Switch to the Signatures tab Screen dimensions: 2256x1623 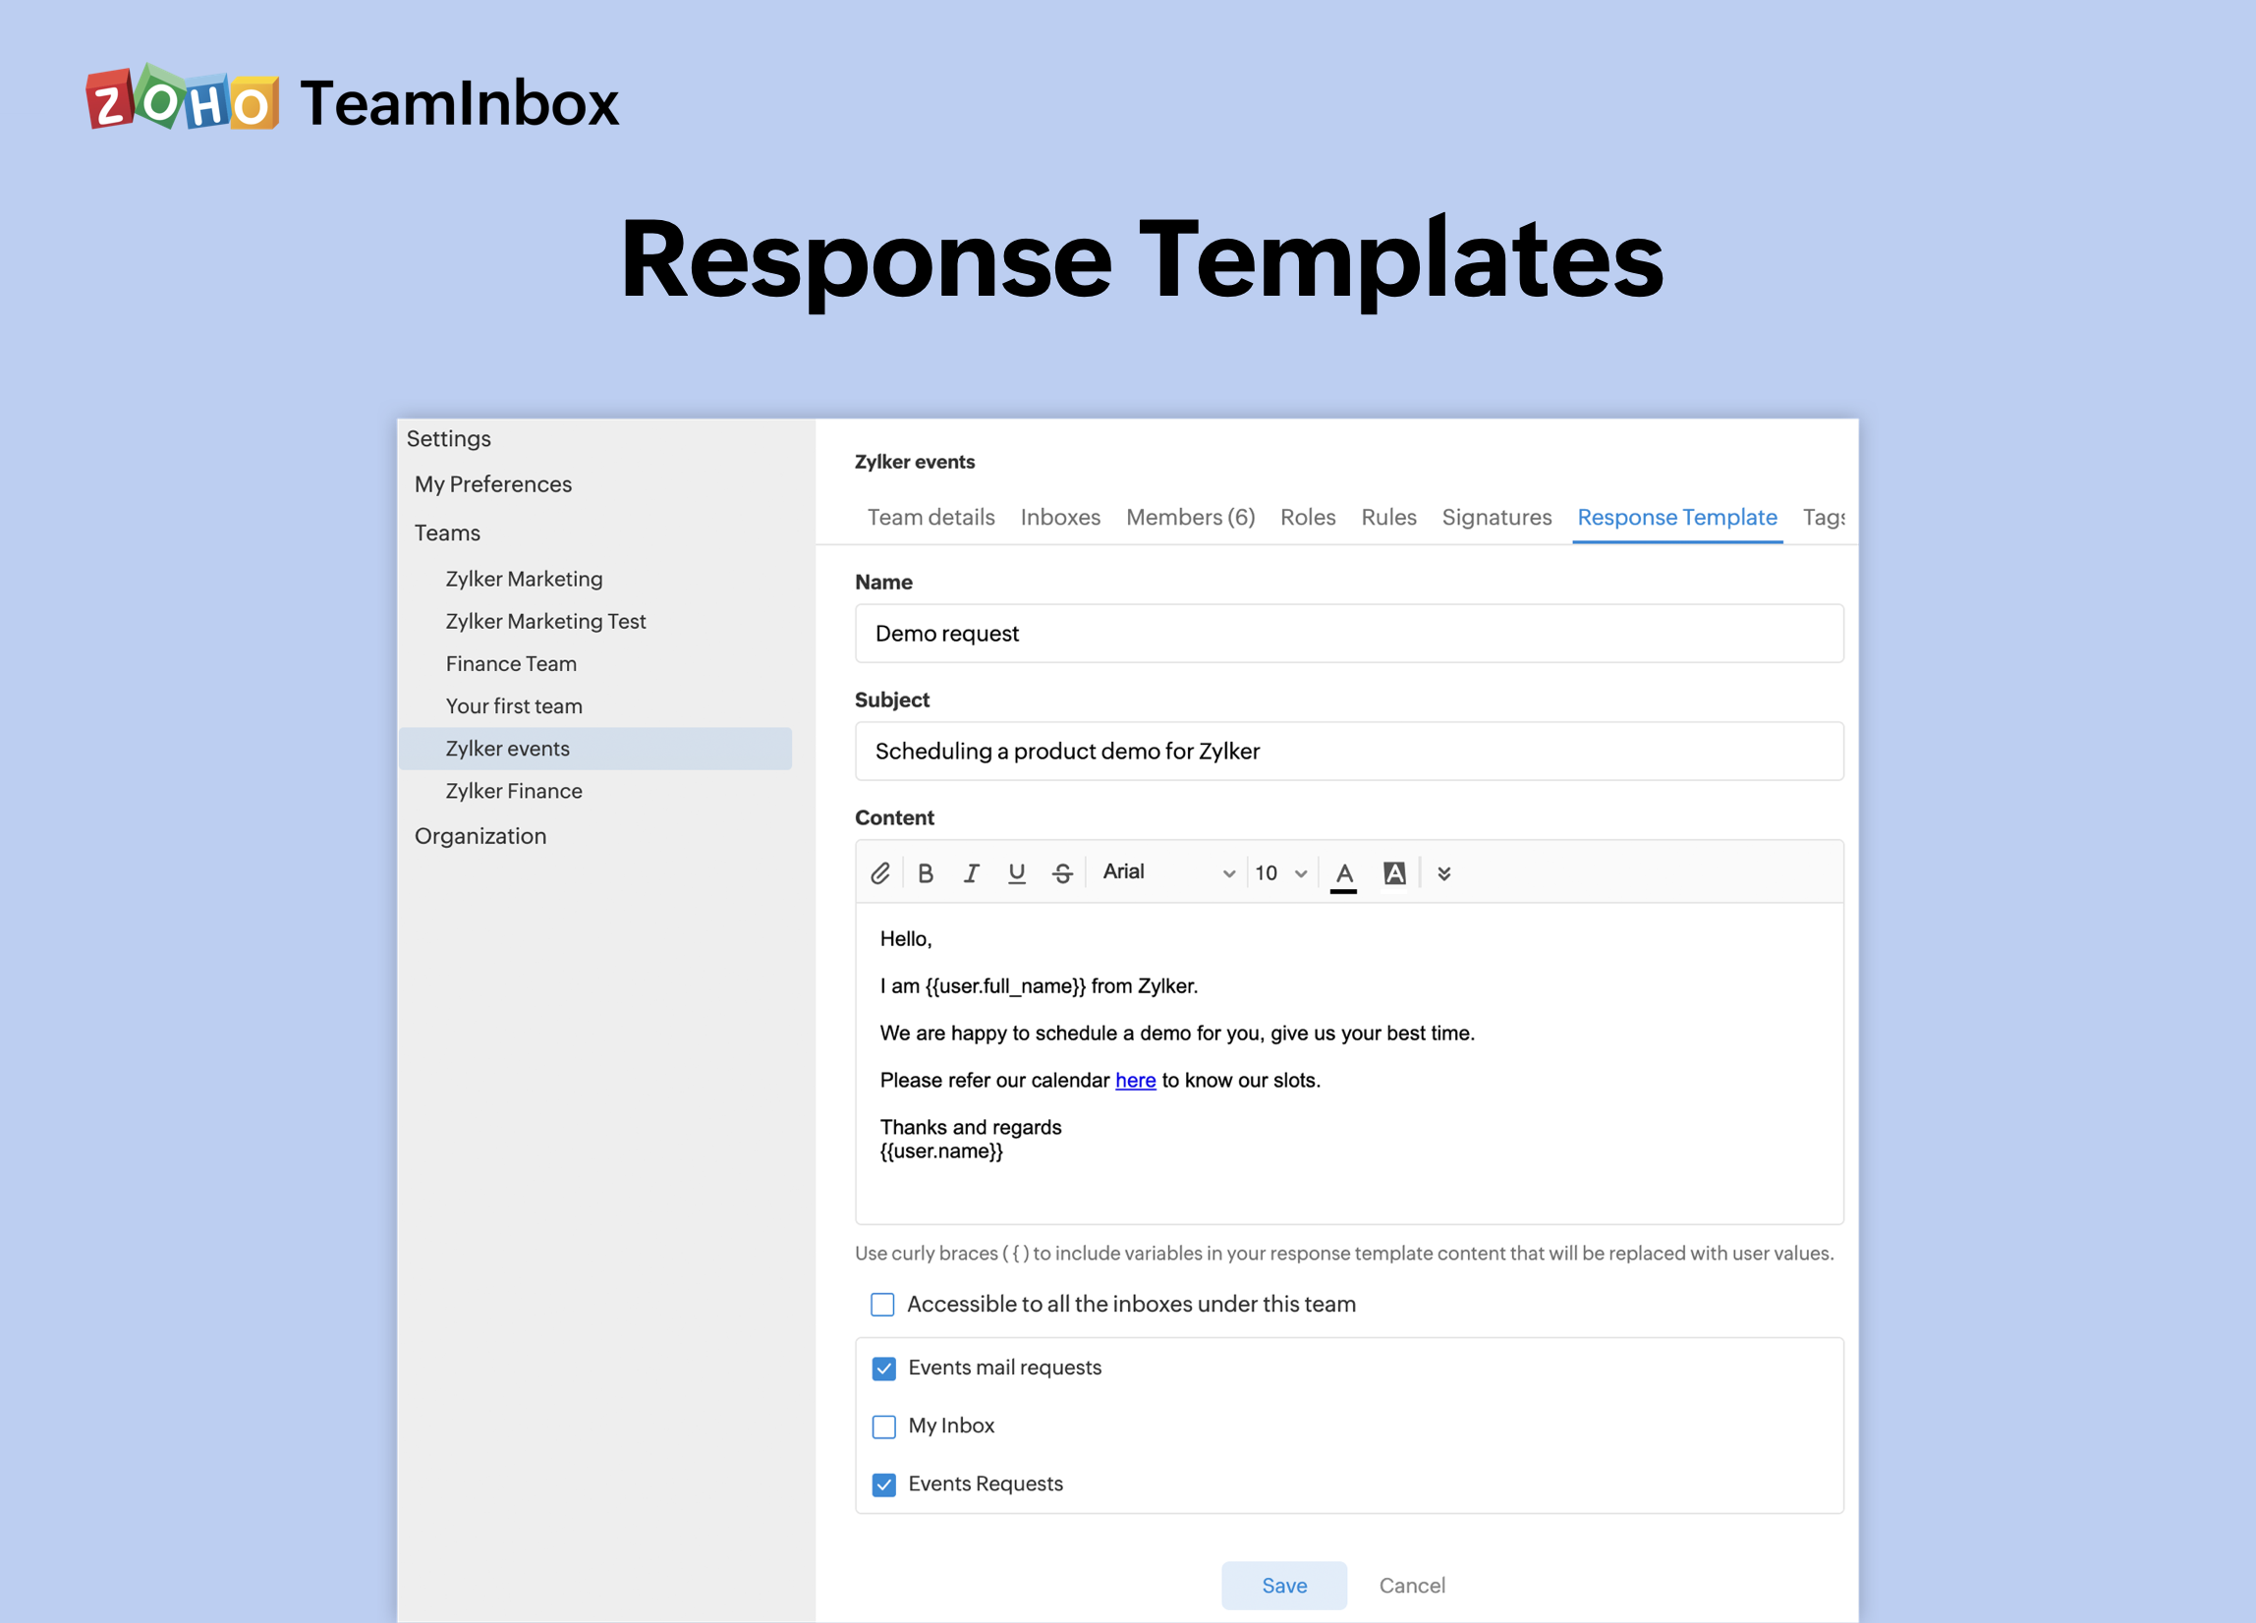pyautogui.click(x=1496, y=517)
